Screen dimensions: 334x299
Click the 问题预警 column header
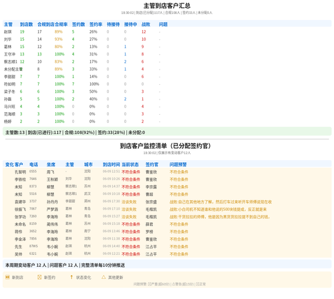[178, 164]
